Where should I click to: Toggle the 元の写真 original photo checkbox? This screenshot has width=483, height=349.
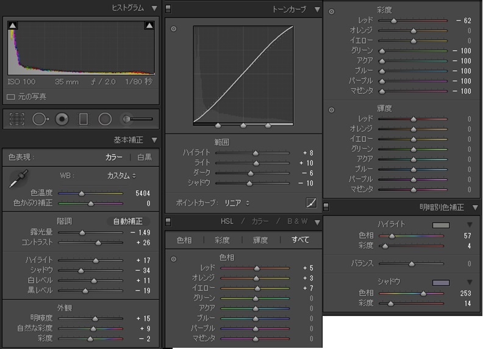[x=11, y=97]
